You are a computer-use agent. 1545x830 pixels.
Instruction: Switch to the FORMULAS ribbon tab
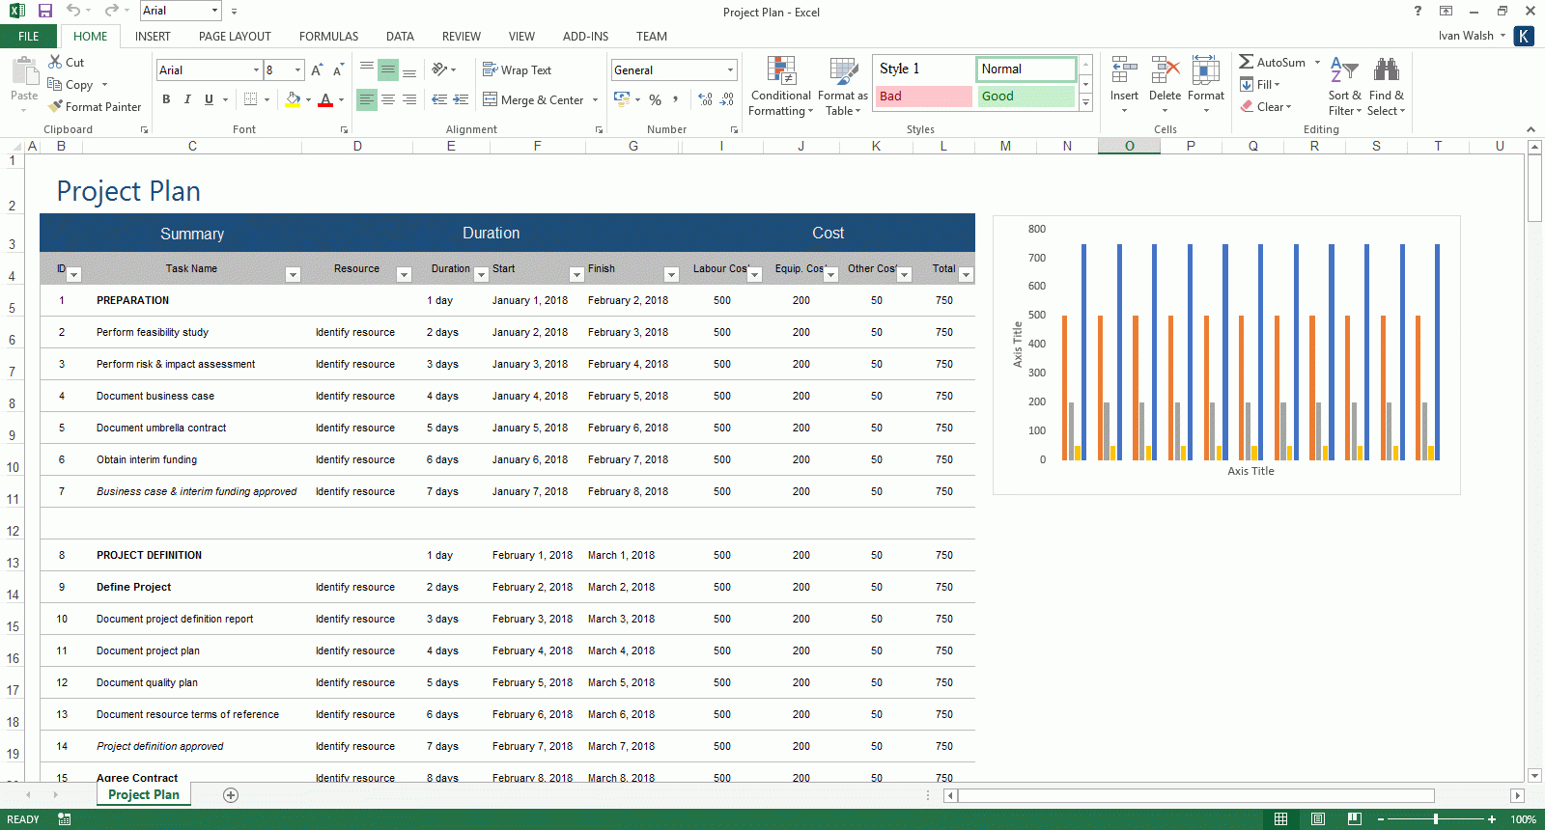click(328, 37)
